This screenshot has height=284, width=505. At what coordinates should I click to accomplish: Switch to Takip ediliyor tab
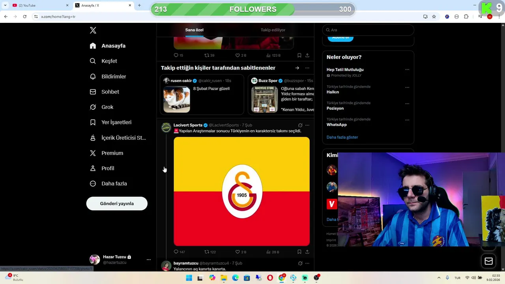coord(273,30)
